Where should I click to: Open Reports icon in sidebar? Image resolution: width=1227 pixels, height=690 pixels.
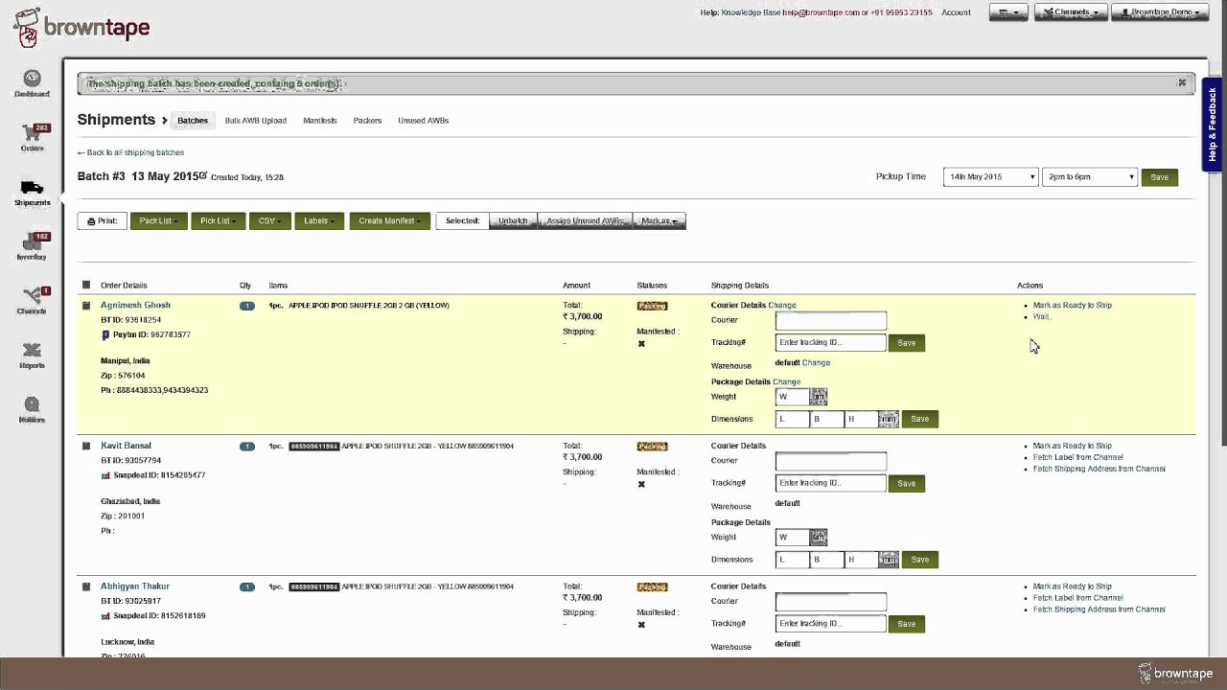(32, 350)
